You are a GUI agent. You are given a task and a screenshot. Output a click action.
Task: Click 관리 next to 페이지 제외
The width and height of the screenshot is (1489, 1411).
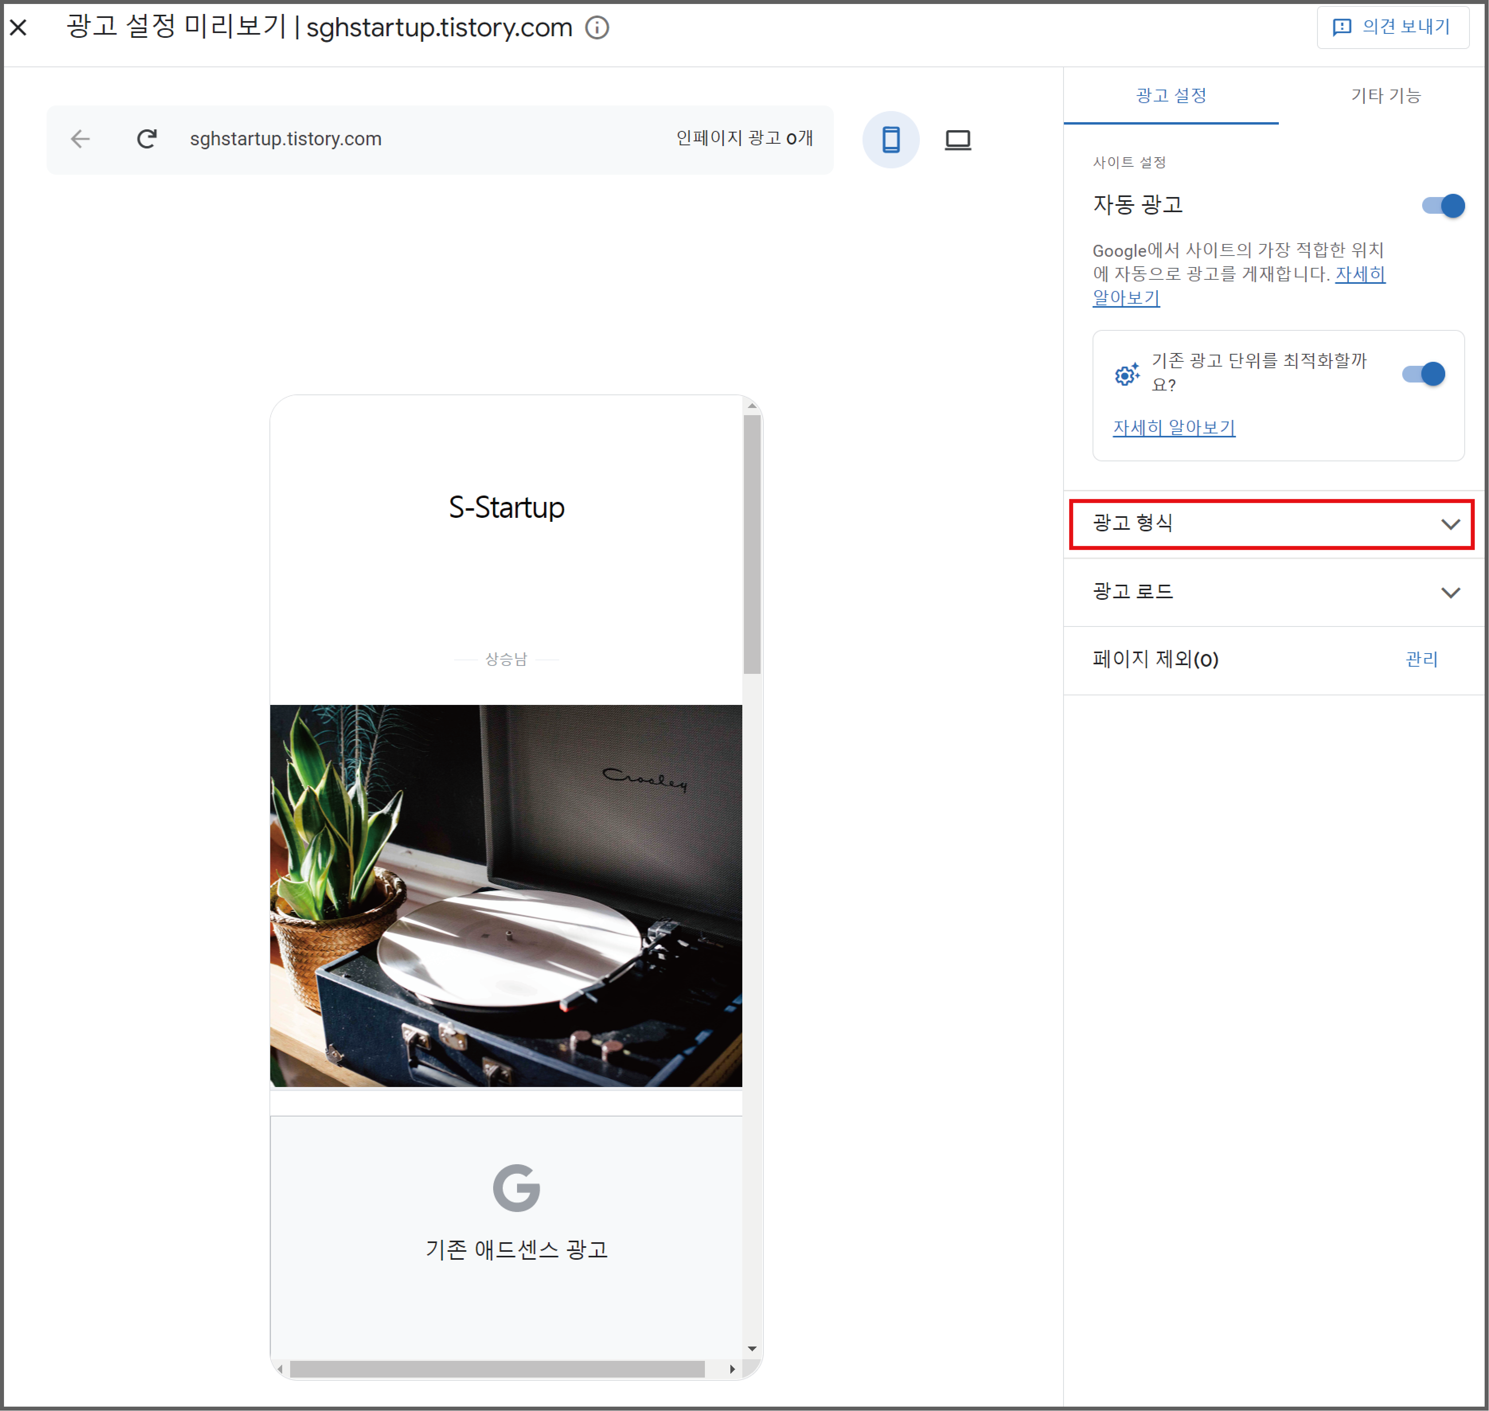(x=1421, y=660)
